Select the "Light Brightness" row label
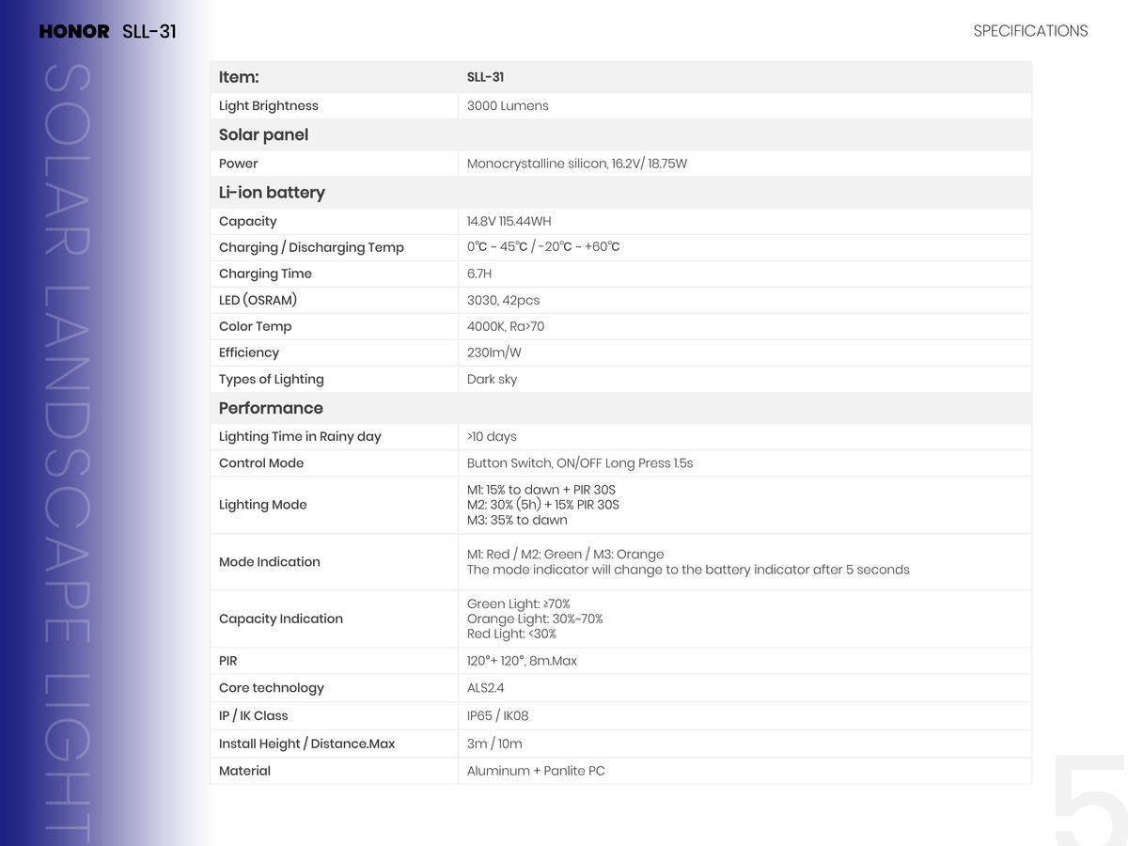Screen dimensions: 1128x846 pyautogui.click(x=269, y=106)
